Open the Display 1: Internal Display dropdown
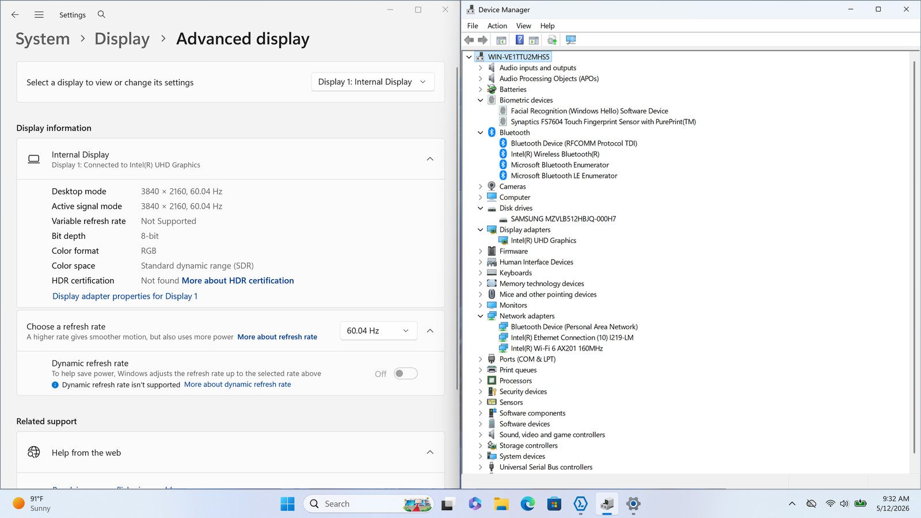The width and height of the screenshot is (921, 518). pyautogui.click(x=372, y=82)
